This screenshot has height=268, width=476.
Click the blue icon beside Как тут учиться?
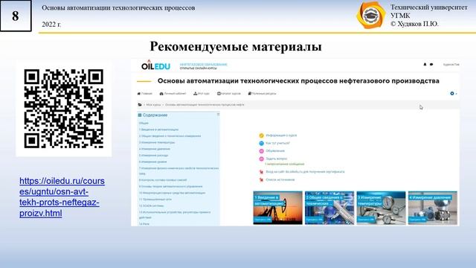pyautogui.click(x=261, y=143)
